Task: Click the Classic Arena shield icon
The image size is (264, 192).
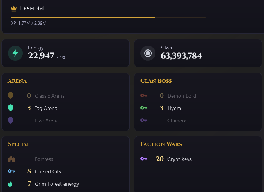Action: [x=10, y=95]
